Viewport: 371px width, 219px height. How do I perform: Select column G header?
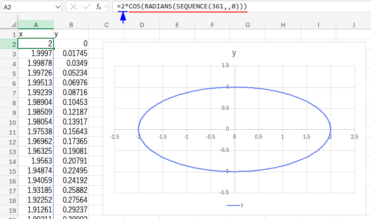247,25
